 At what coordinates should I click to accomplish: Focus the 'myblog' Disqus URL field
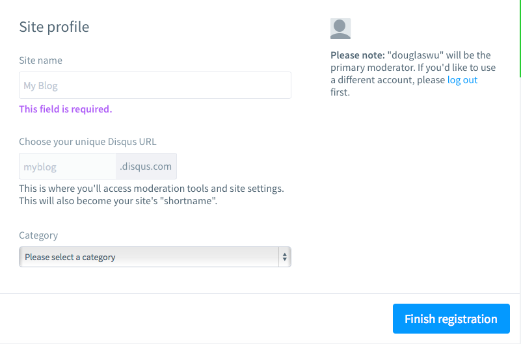click(68, 166)
